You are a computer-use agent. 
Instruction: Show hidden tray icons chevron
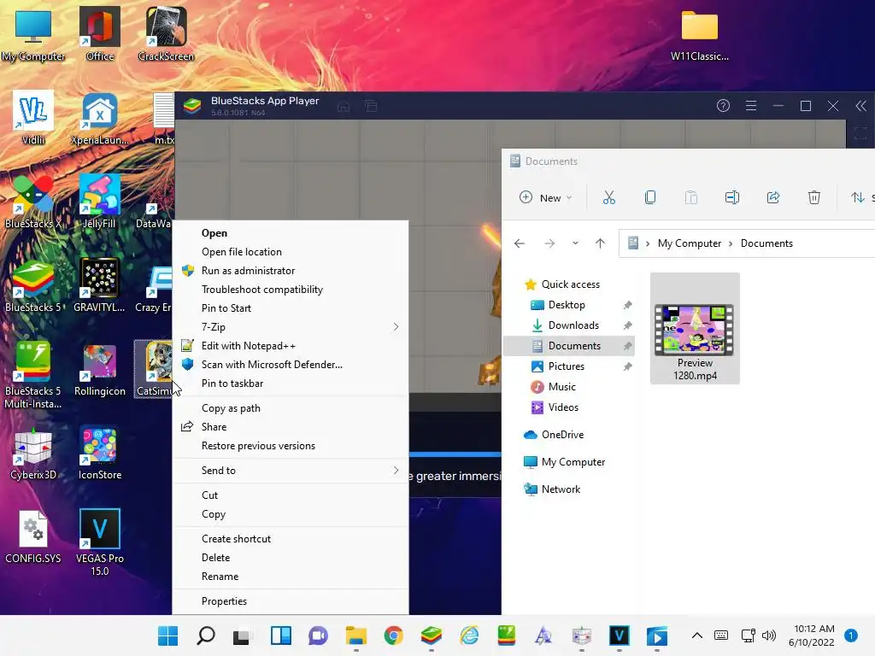click(x=697, y=635)
